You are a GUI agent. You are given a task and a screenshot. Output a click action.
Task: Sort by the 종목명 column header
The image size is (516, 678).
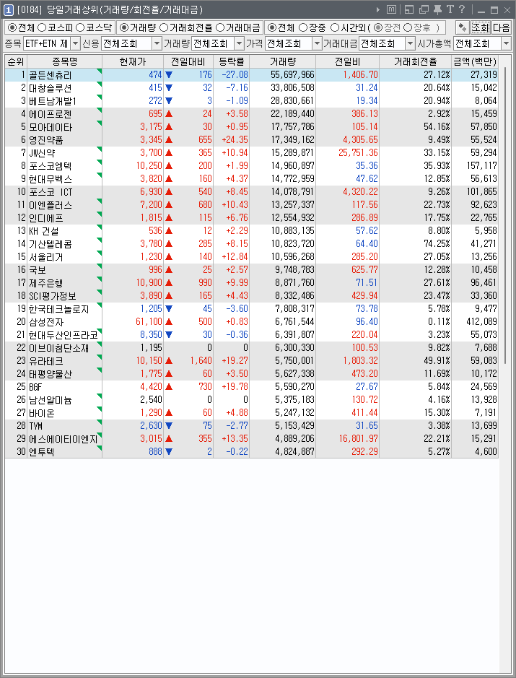pos(65,61)
